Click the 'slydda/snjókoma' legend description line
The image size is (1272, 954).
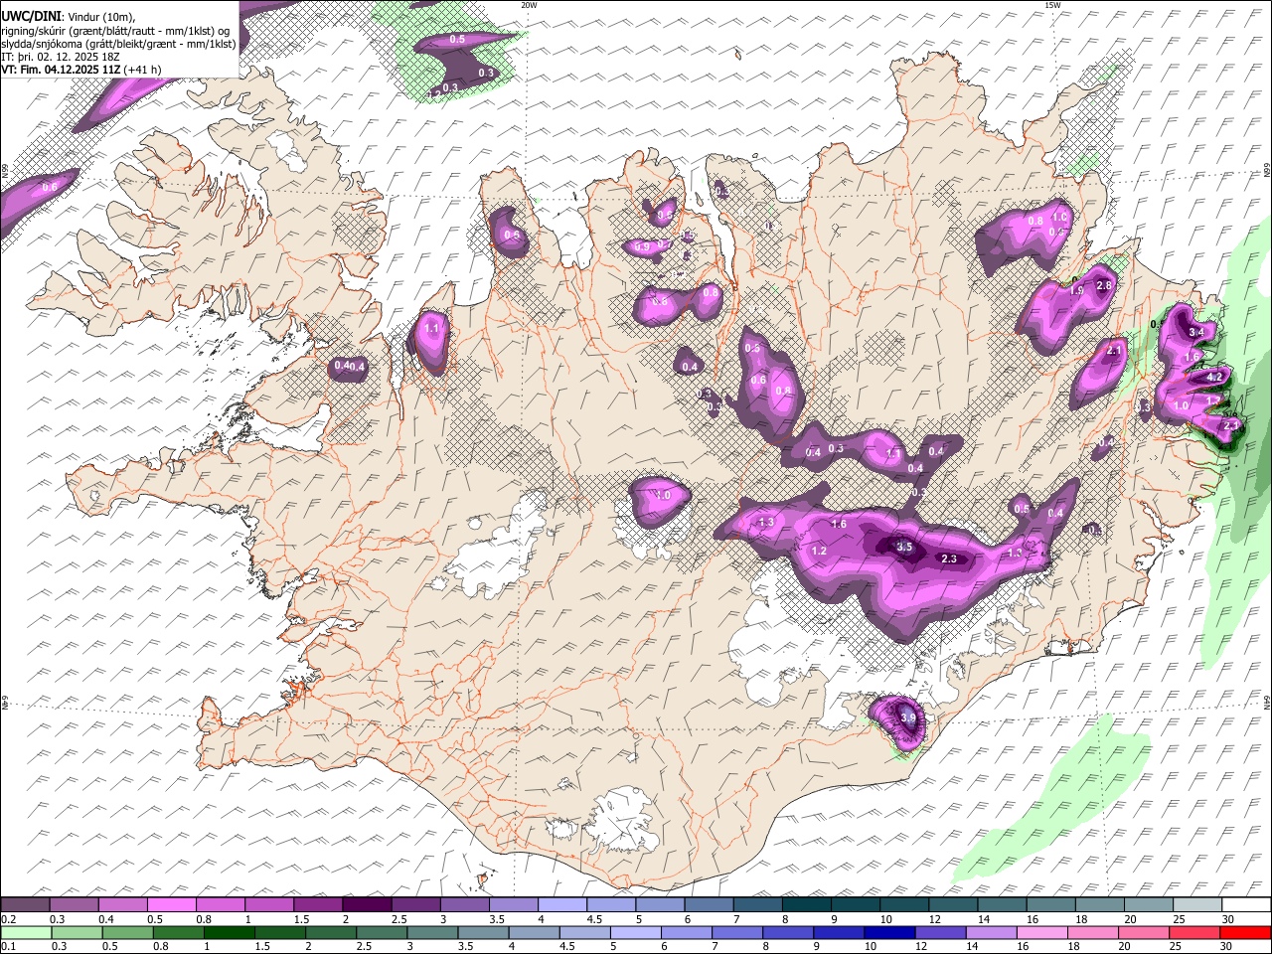tap(118, 44)
